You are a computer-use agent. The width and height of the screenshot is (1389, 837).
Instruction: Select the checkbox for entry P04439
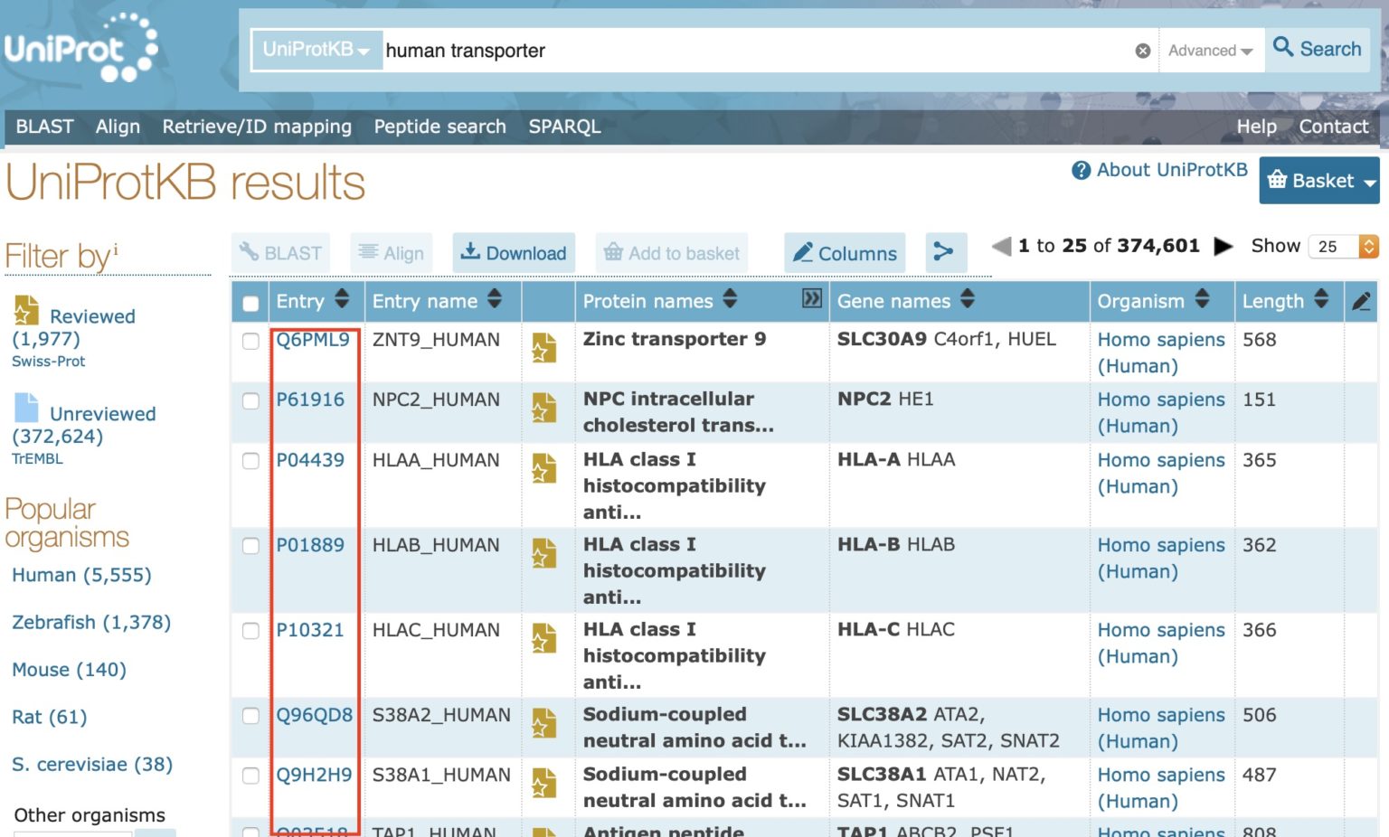click(251, 461)
